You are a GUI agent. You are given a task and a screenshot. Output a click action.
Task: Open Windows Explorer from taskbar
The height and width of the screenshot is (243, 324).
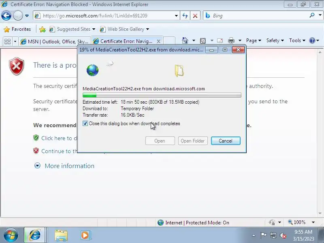(61, 235)
